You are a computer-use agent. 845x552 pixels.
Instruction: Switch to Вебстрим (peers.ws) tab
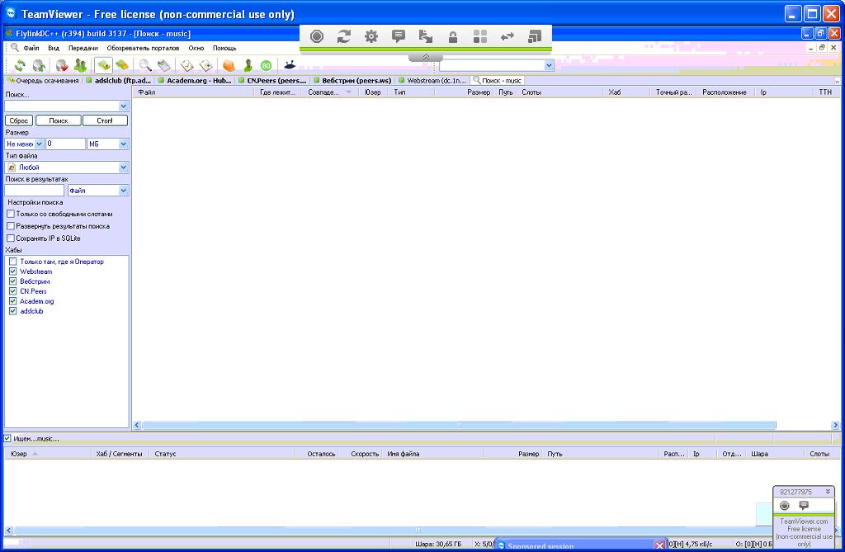(x=352, y=81)
